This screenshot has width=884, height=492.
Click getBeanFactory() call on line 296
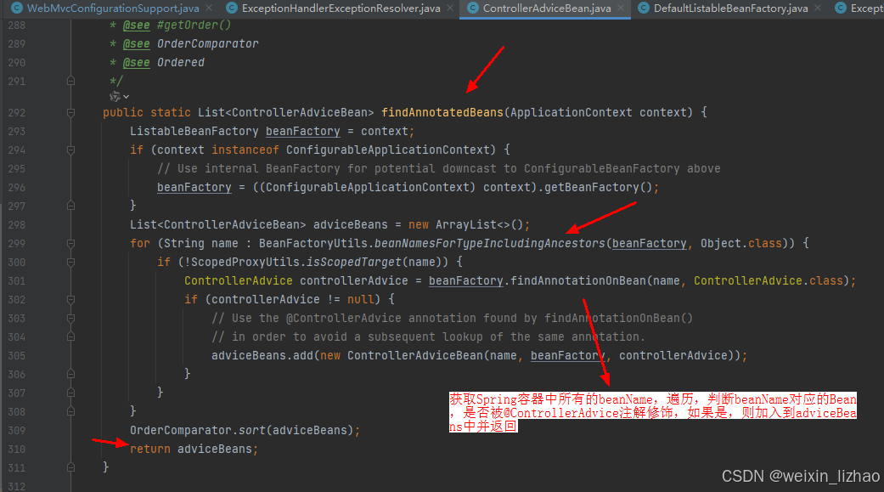point(598,187)
